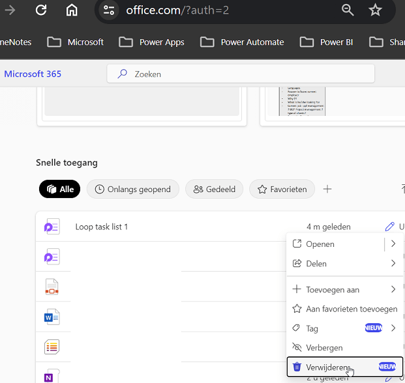This screenshot has height=383, width=405.
Task: Reload the page with the refresh icon
Action: [41, 10]
